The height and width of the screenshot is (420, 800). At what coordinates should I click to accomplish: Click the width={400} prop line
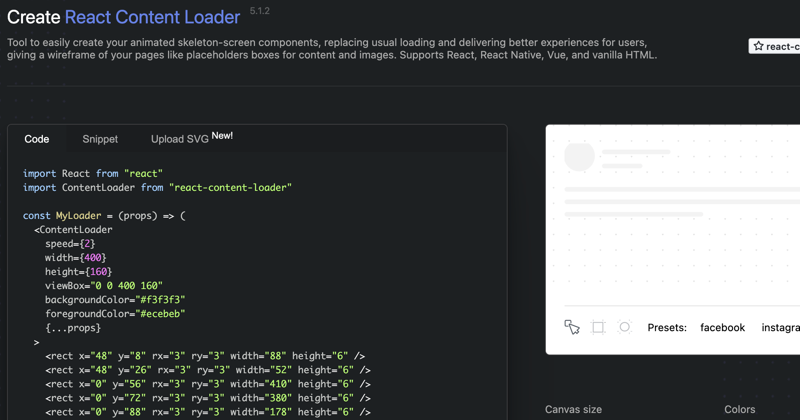click(76, 258)
